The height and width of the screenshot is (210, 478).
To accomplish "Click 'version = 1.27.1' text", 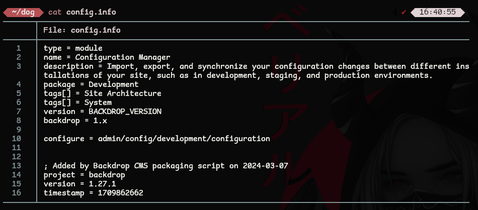I will point(80,184).
